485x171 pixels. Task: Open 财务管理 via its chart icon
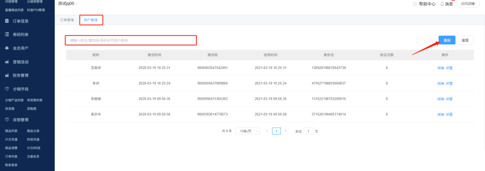point(7,75)
